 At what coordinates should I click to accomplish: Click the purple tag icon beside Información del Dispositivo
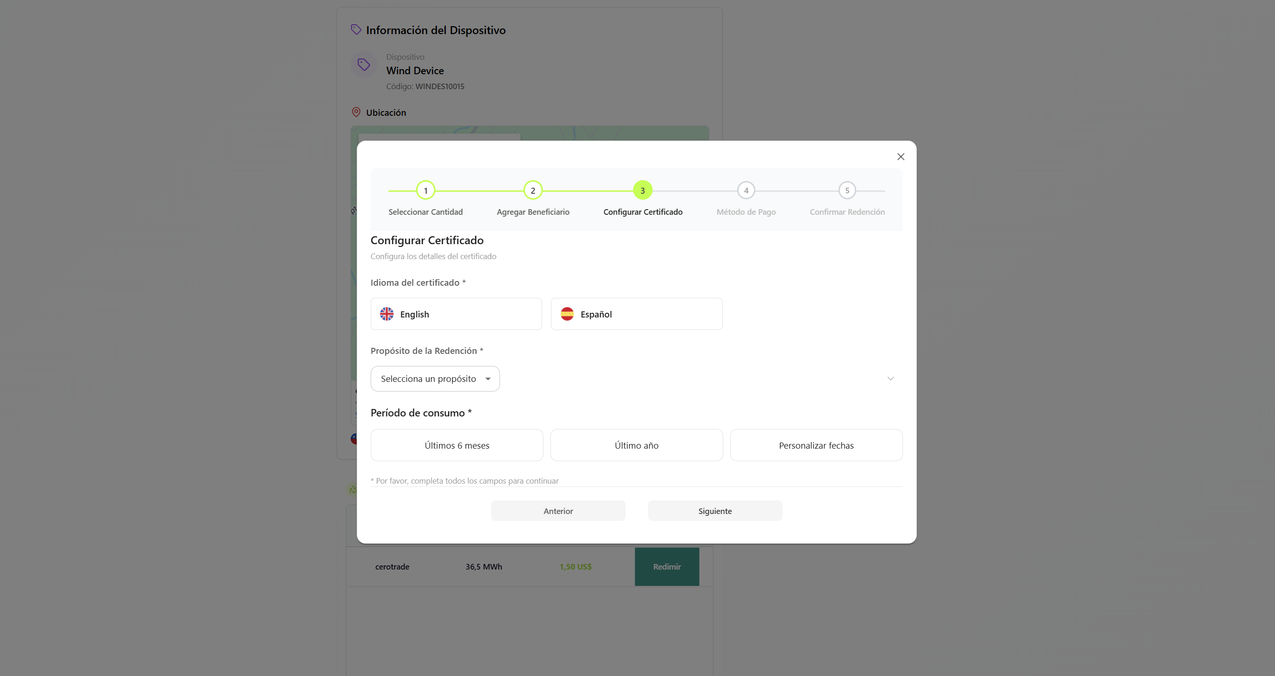coord(356,29)
